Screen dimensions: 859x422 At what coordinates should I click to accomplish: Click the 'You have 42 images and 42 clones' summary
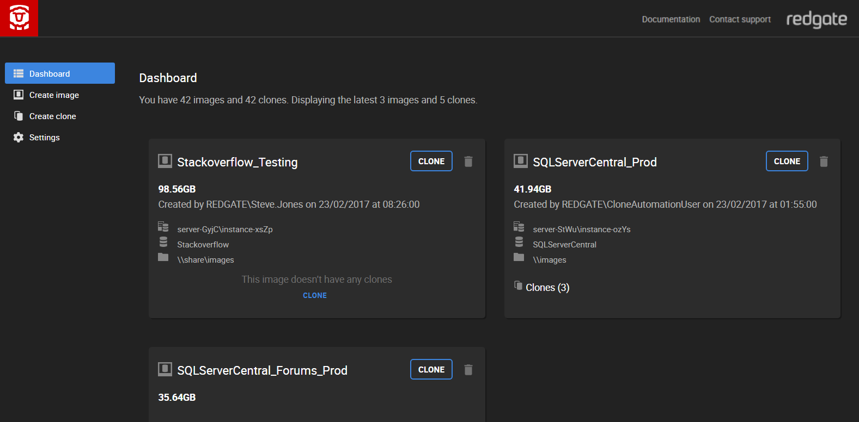308,100
